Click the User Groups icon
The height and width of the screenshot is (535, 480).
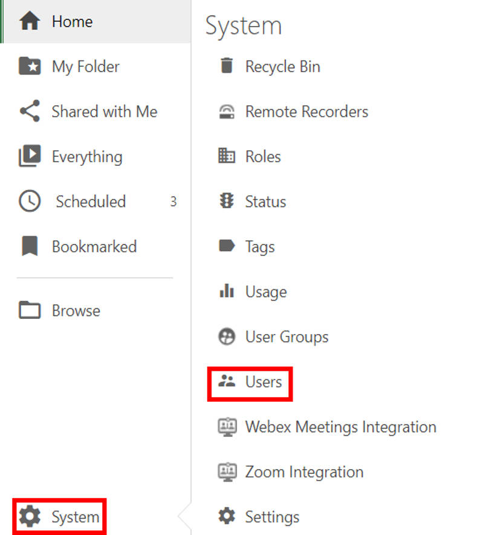pyautogui.click(x=227, y=336)
